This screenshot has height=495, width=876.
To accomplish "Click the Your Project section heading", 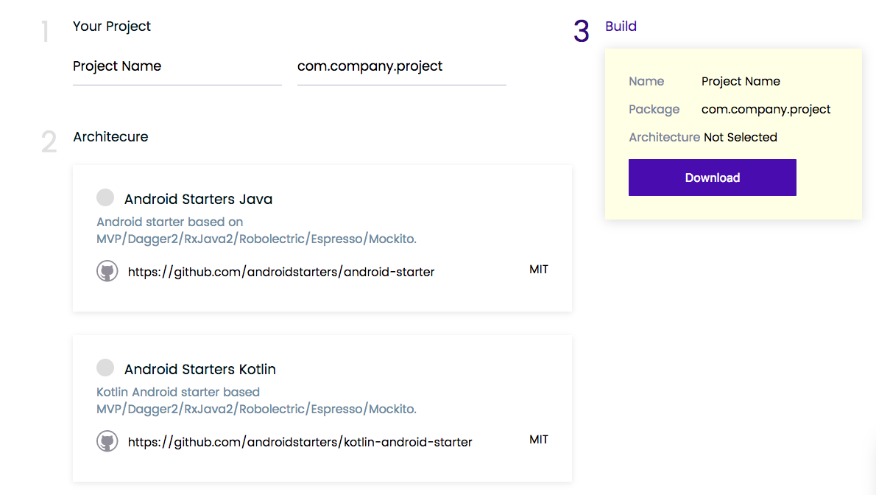I will [x=112, y=27].
